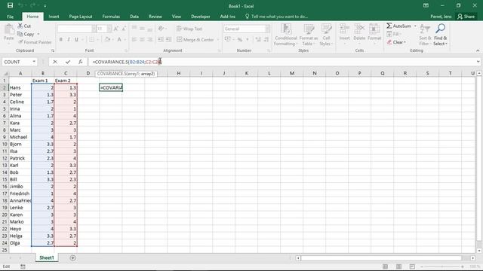Expand the Copy dropdown arrow

38,34
